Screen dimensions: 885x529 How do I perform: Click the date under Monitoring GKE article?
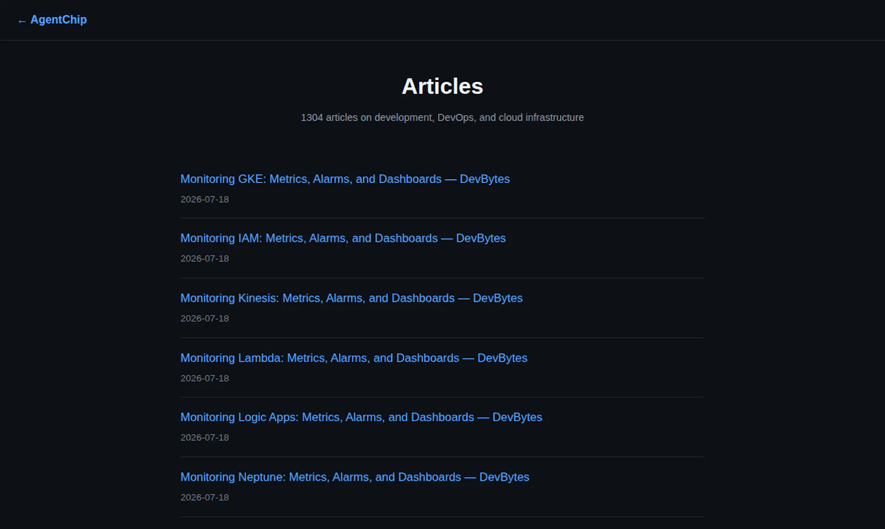tap(205, 200)
